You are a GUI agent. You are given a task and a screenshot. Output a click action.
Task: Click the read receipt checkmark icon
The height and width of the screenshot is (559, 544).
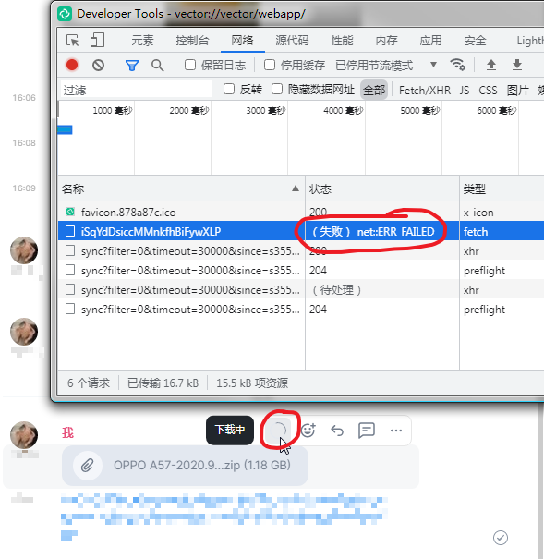pos(501,538)
